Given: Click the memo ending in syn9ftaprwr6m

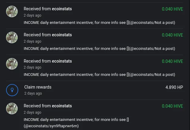Looking at the screenshot, I should click(x=51, y=126).
